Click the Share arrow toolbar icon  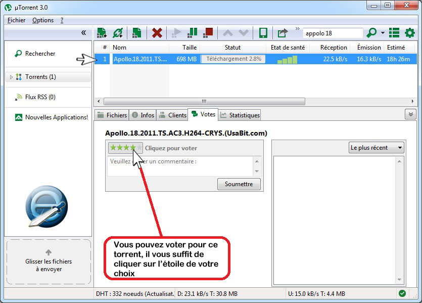(x=283, y=33)
